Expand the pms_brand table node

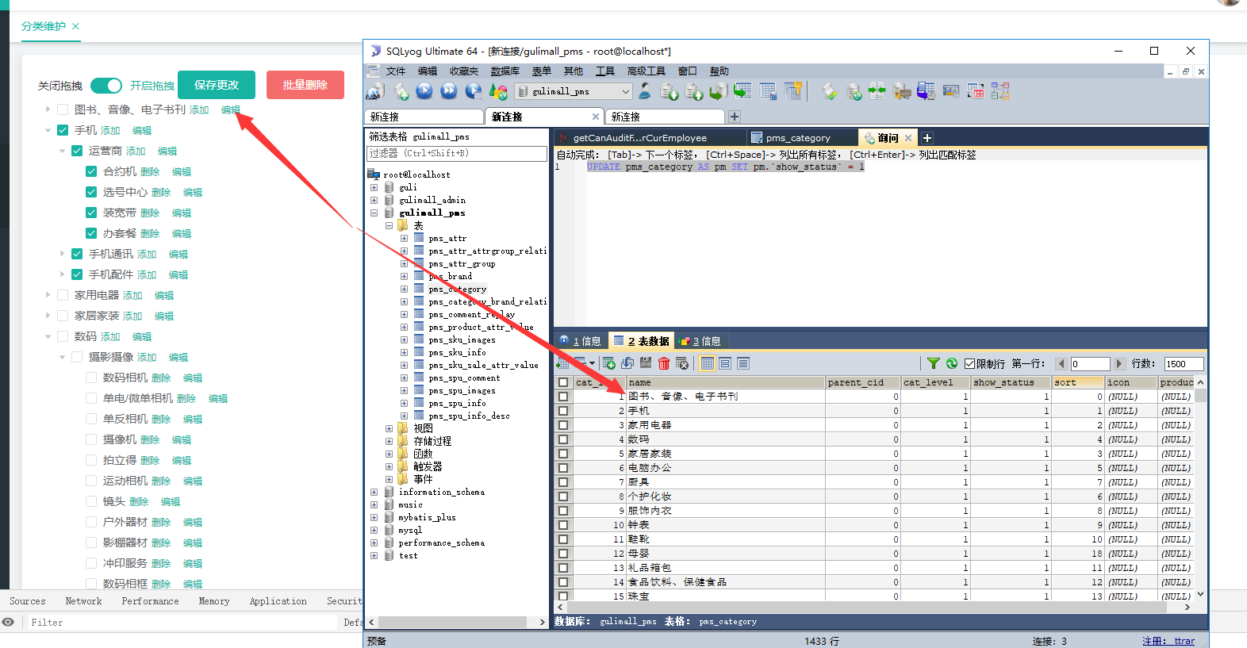coord(404,276)
